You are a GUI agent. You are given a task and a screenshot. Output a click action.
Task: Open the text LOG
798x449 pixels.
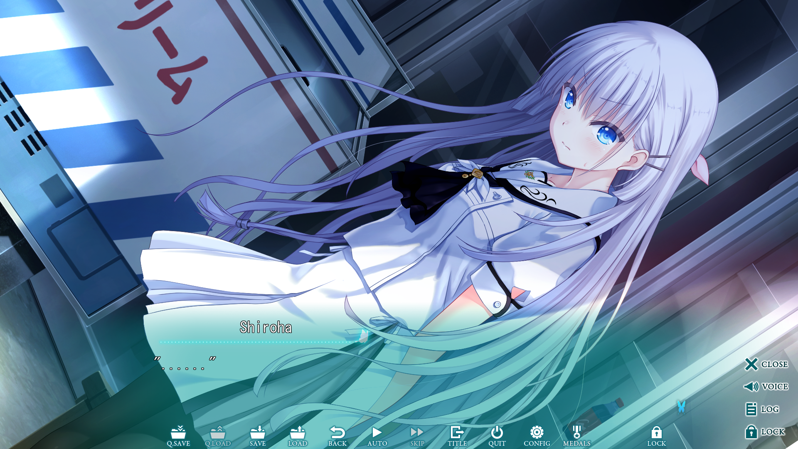[762, 409]
